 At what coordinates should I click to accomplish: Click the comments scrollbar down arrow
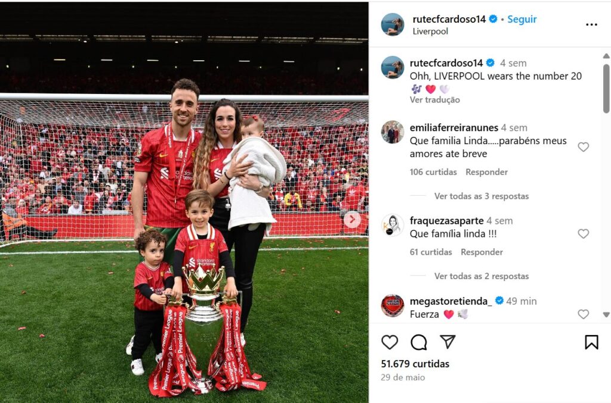coord(606,314)
